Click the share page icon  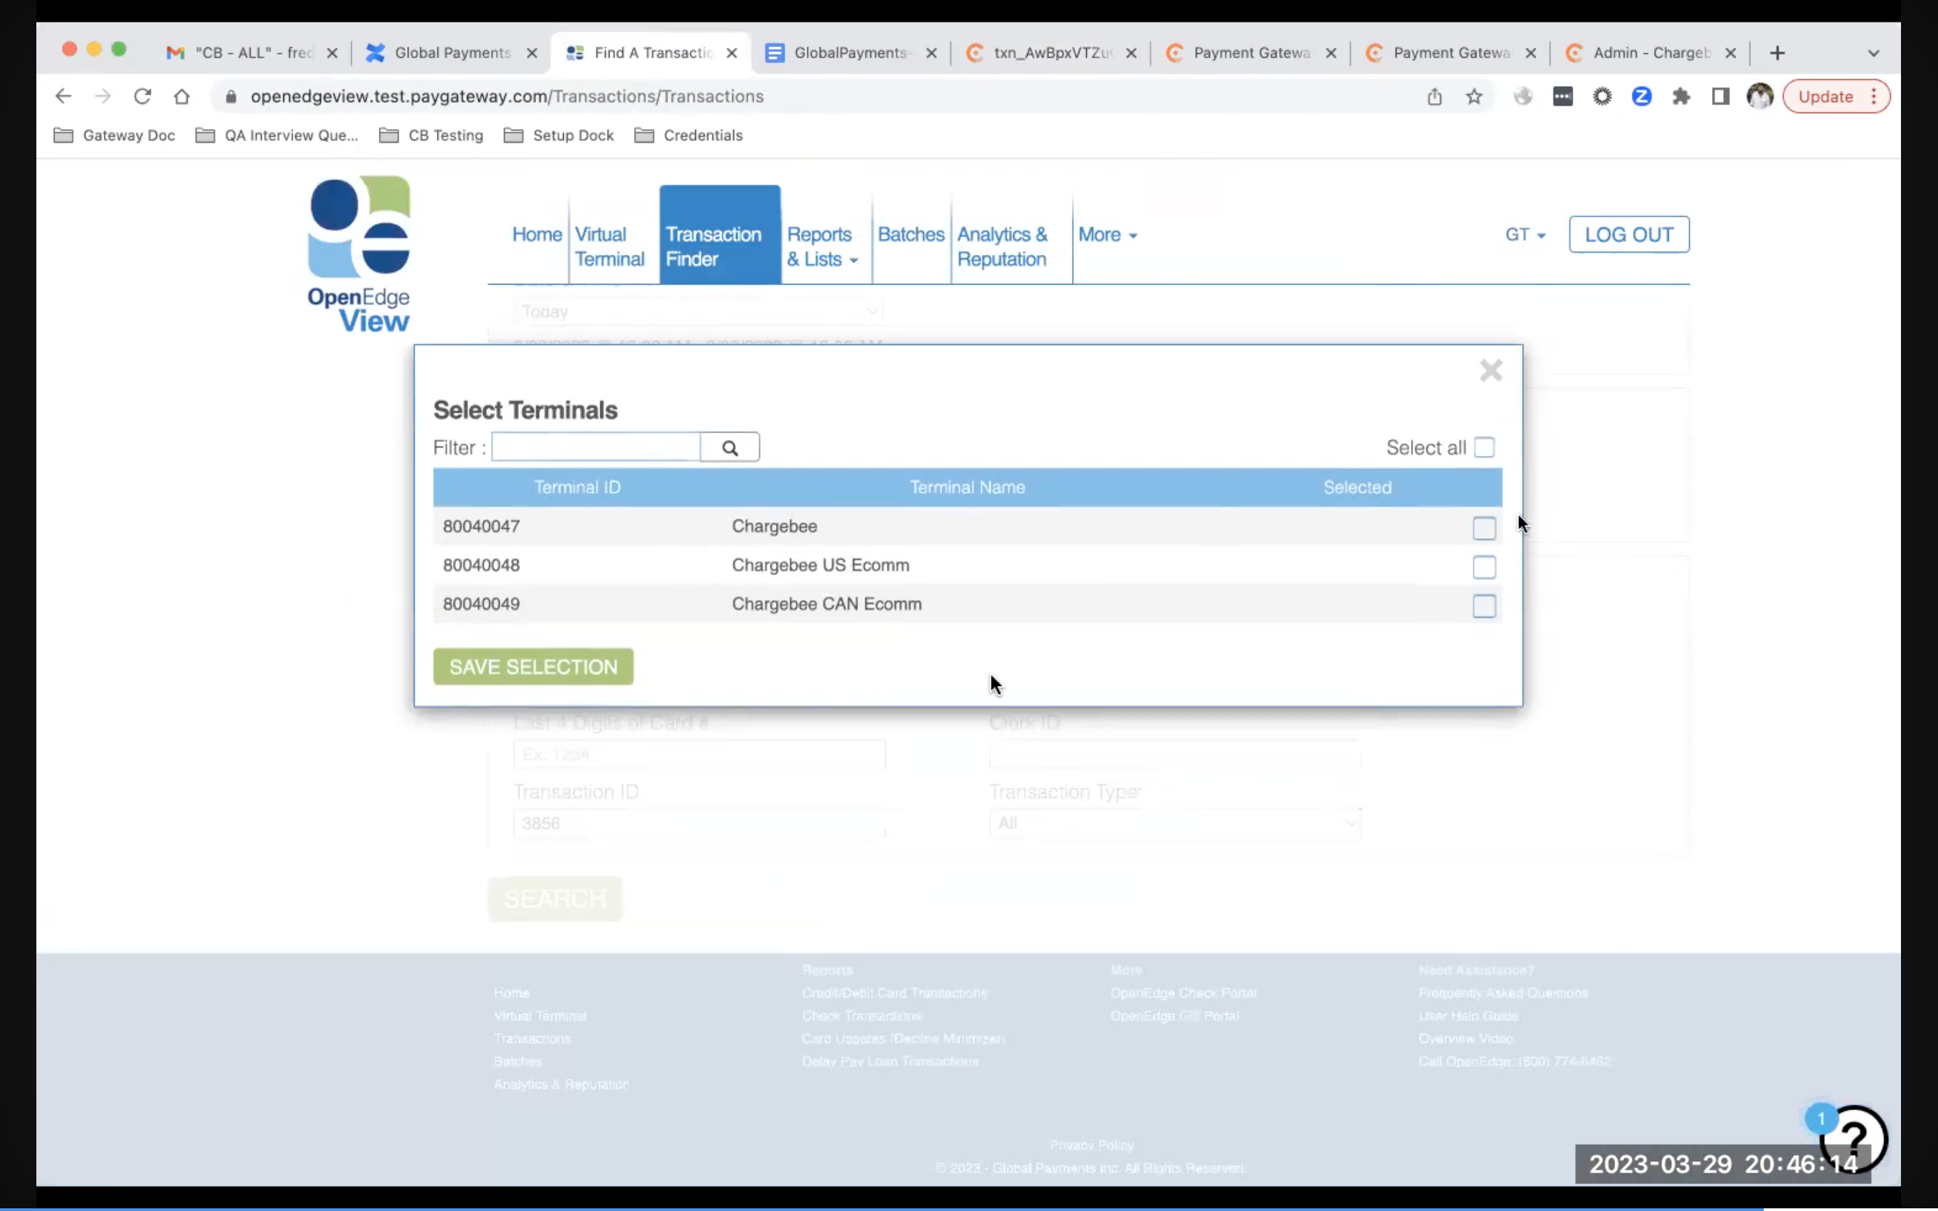pos(1434,97)
